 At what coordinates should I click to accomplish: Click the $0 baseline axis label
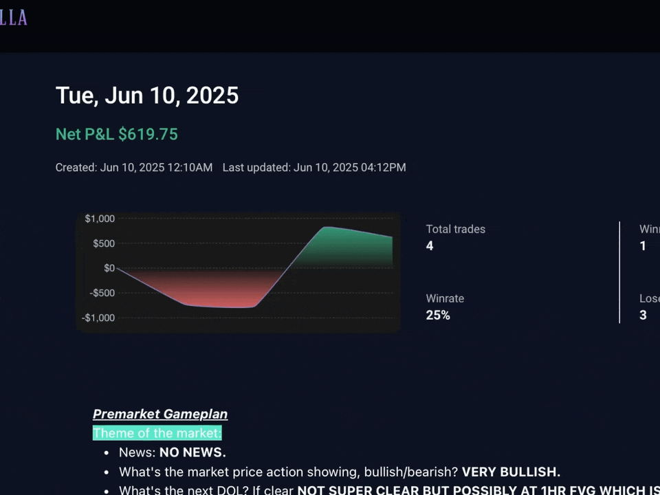pyautogui.click(x=109, y=268)
